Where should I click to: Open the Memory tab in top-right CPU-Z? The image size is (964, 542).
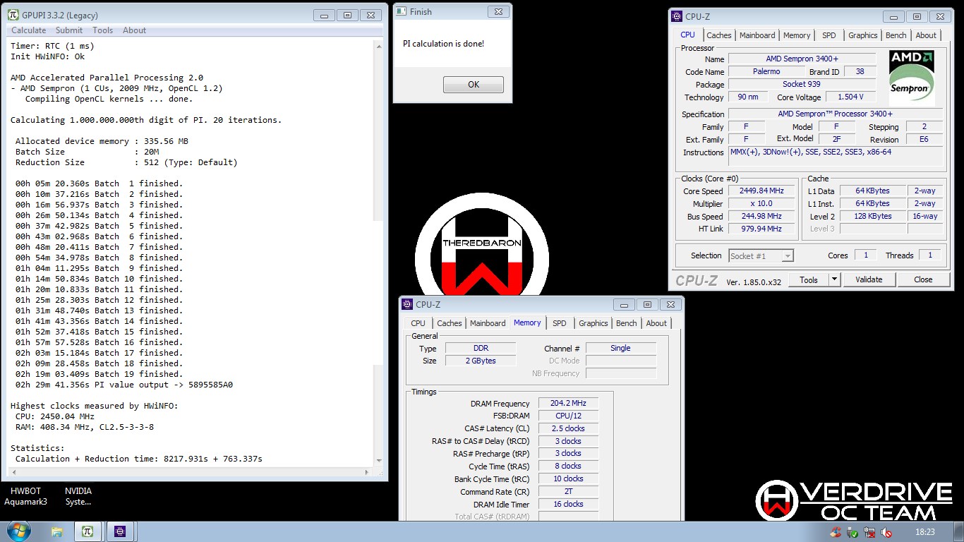[x=797, y=35]
